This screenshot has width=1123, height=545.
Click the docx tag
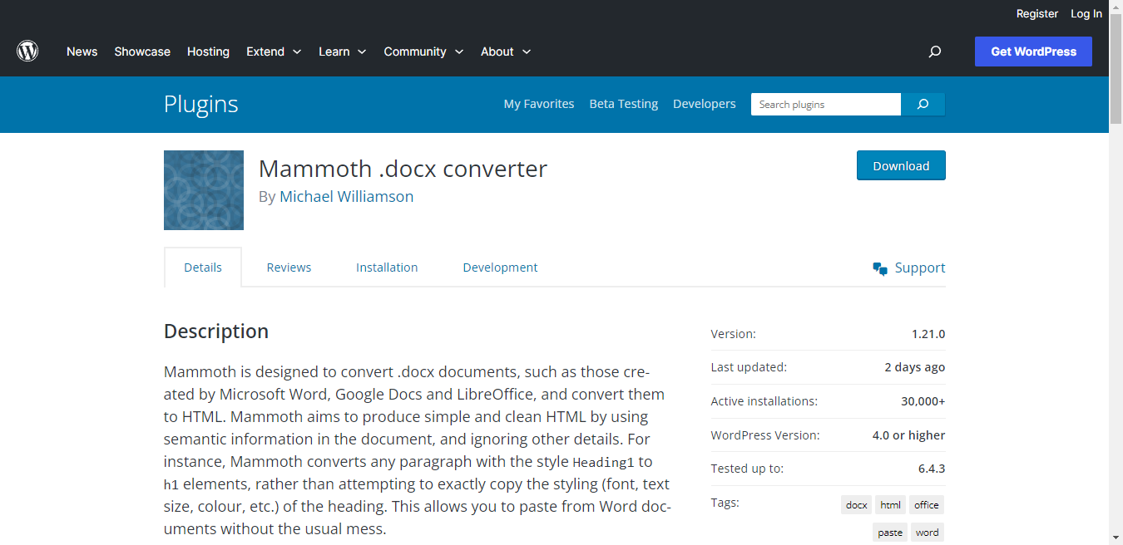click(856, 504)
